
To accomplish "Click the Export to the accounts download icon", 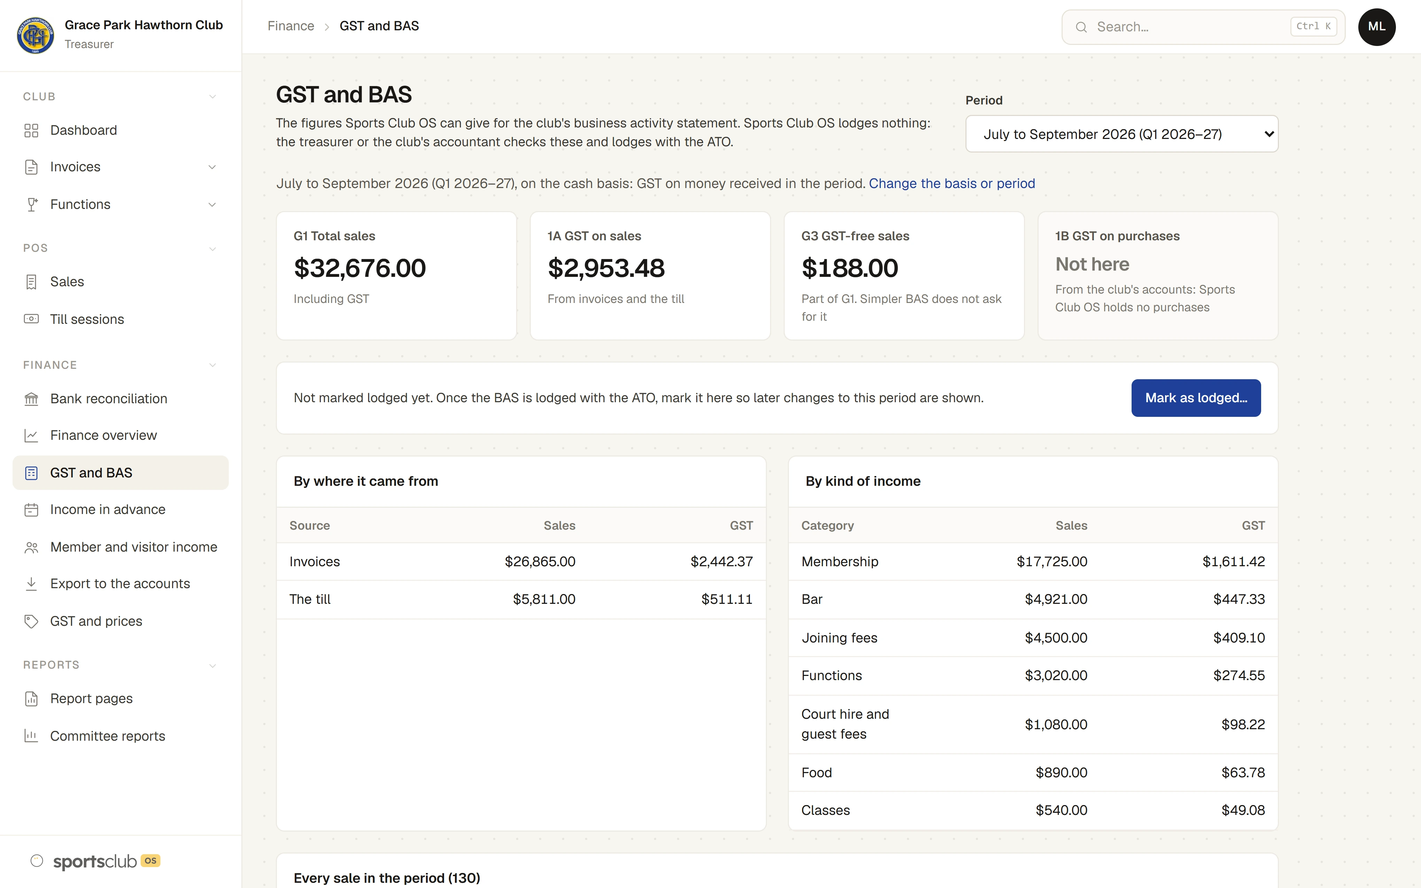I will coord(31,584).
